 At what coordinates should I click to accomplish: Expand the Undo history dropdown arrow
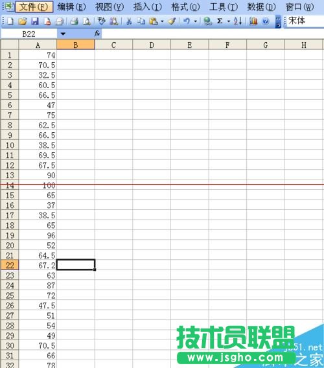[x=195, y=21]
